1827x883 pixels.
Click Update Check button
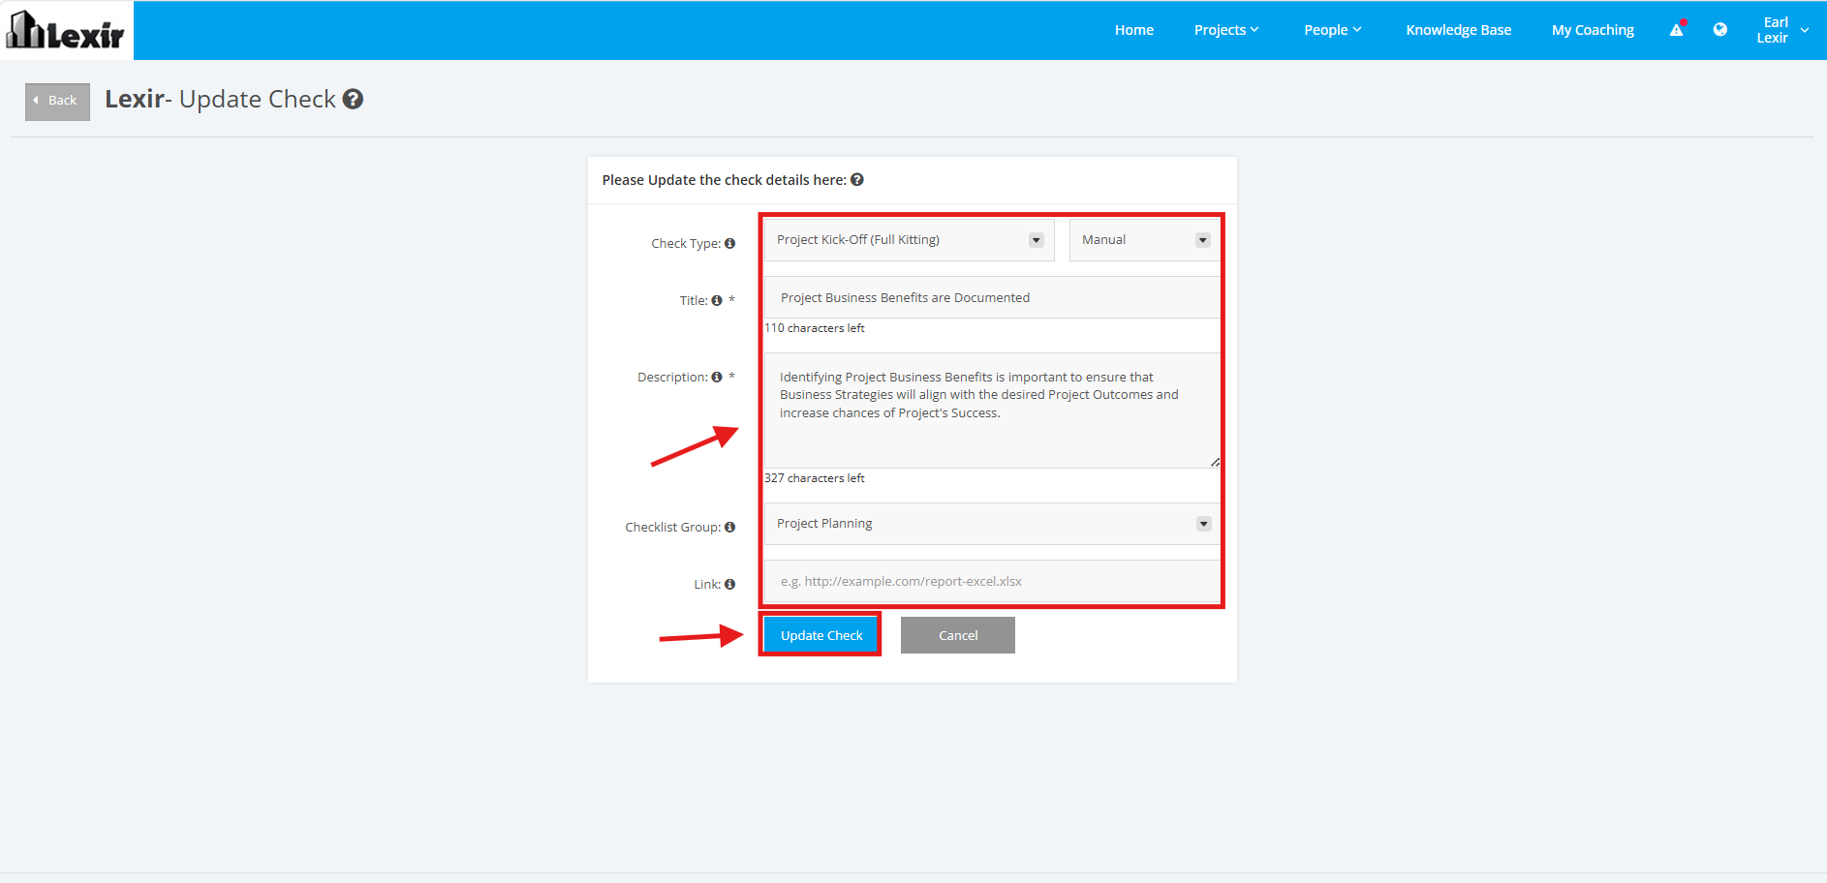(821, 635)
